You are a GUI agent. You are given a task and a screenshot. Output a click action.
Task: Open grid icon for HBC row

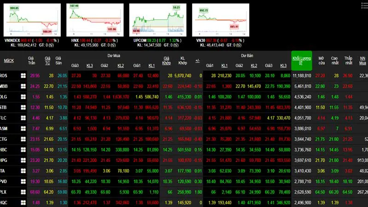(x=23, y=149)
